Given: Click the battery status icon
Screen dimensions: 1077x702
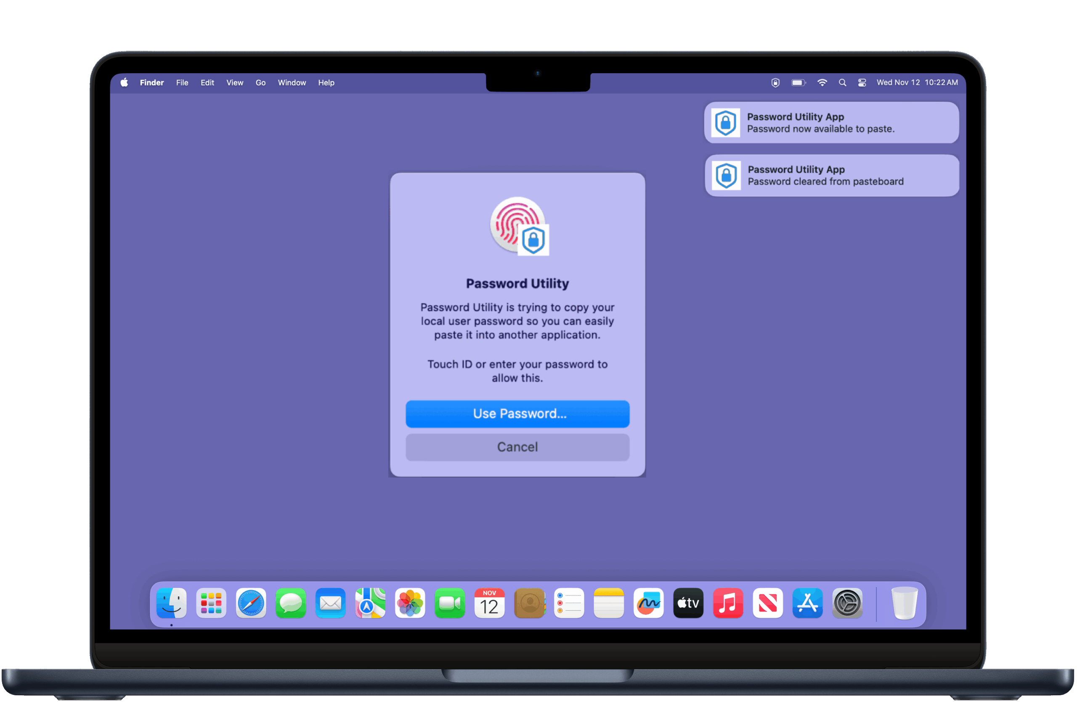Looking at the screenshot, I should (x=798, y=83).
